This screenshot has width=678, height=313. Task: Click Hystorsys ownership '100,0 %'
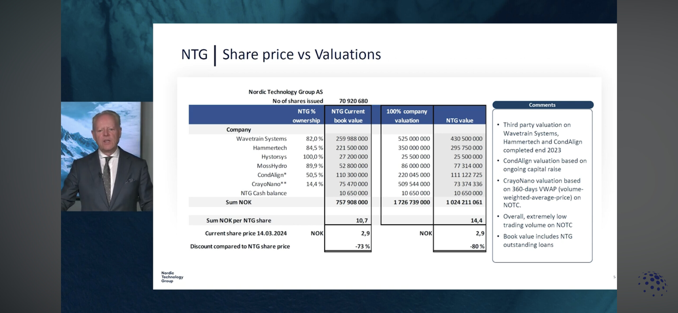point(313,157)
